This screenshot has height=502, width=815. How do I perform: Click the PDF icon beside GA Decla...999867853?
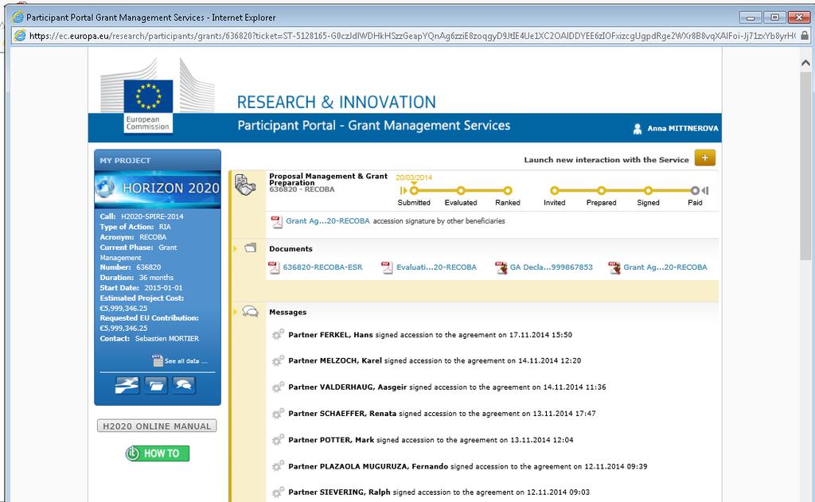tap(501, 267)
